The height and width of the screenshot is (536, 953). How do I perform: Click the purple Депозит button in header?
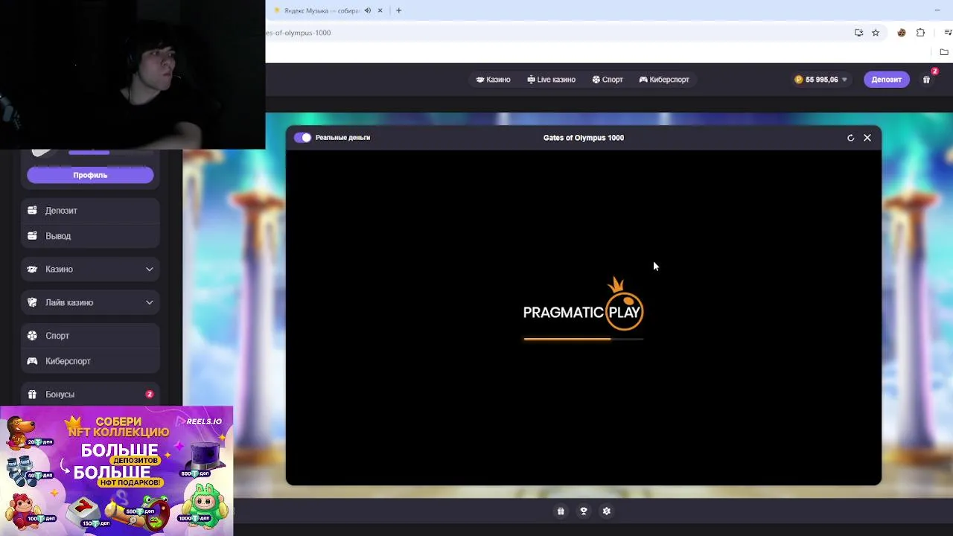coord(886,80)
